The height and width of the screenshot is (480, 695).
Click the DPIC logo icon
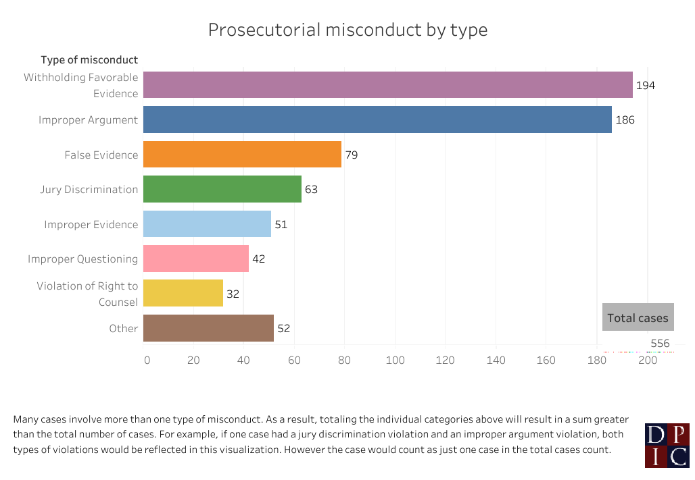[667, 446]
